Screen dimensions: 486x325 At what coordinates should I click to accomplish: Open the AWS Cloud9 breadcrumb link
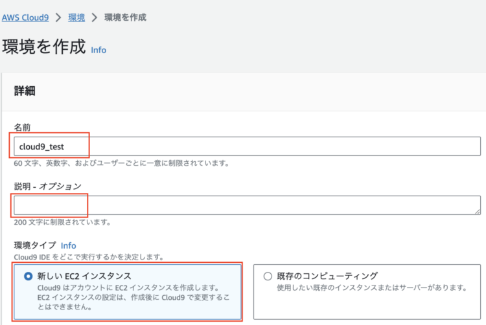(x=25, y=17)
